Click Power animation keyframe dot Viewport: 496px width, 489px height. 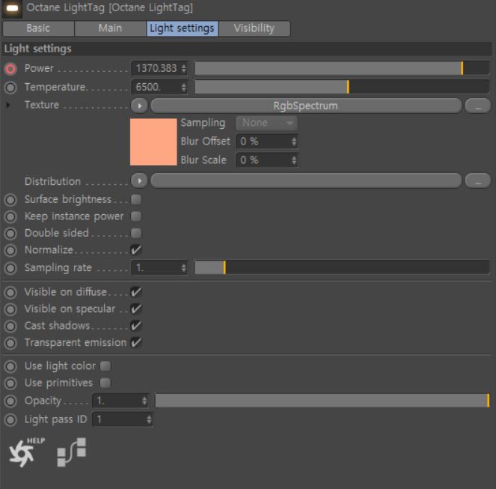pos(10,69)
